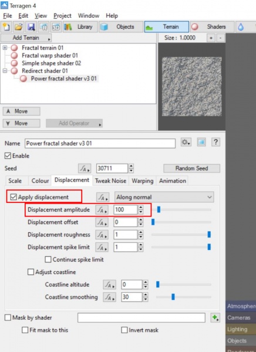Viewport: 256px width, 352px height.
Task: Open the Edit menu
Action: click(23, 16)
